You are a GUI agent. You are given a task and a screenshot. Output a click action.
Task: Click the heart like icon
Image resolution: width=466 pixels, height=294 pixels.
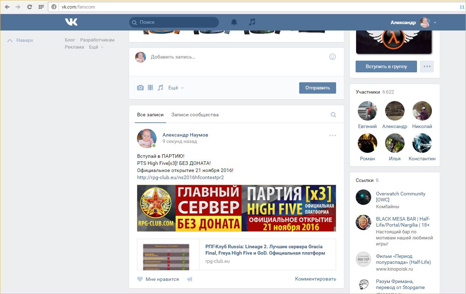140,279
